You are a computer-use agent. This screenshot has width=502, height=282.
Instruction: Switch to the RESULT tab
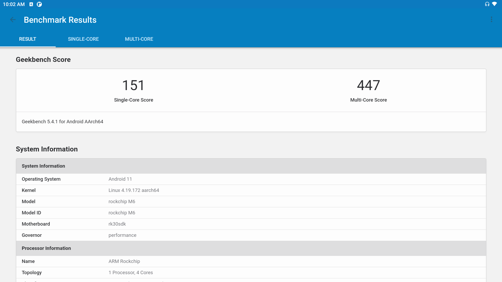[x=28, y=39]
